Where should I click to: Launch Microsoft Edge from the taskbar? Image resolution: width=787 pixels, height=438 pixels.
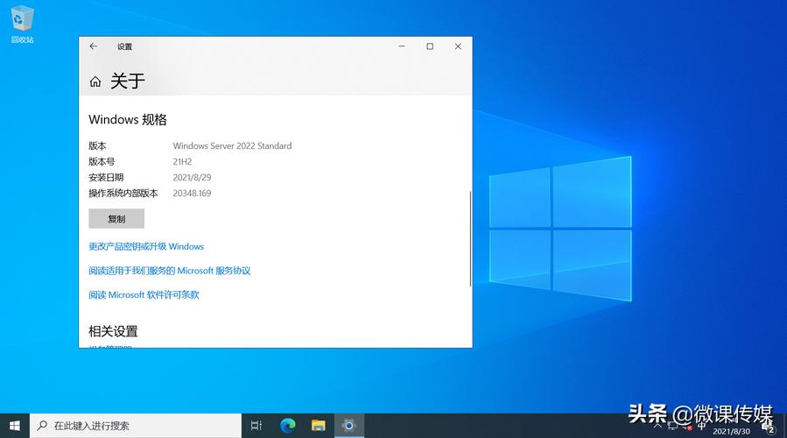288,426
